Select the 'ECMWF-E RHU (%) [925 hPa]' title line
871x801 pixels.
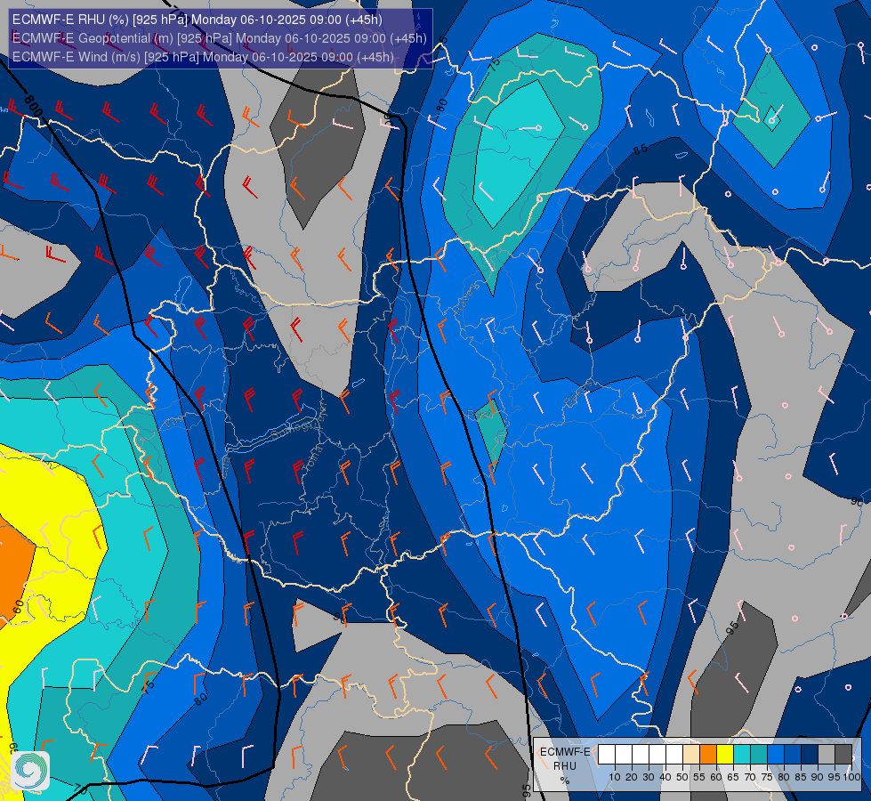click(x=198, y=20)
